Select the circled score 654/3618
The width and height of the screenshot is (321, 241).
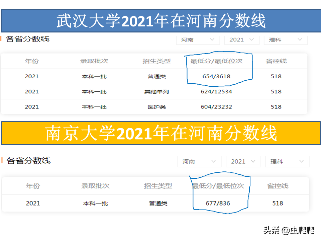pyautogui.click(x=219, y=76)
